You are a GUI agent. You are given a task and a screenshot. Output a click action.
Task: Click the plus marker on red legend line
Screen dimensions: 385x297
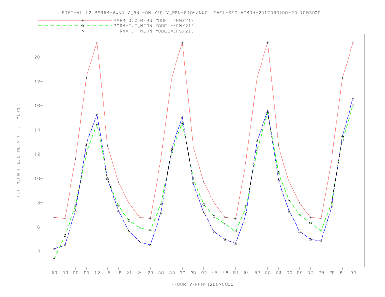click(x=83, y=20)
